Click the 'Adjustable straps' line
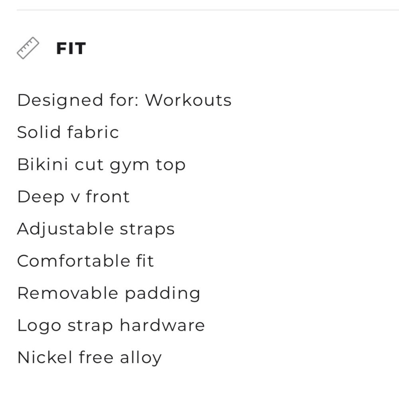Screen dimensions: 399x399 click(x=96, y=229)
